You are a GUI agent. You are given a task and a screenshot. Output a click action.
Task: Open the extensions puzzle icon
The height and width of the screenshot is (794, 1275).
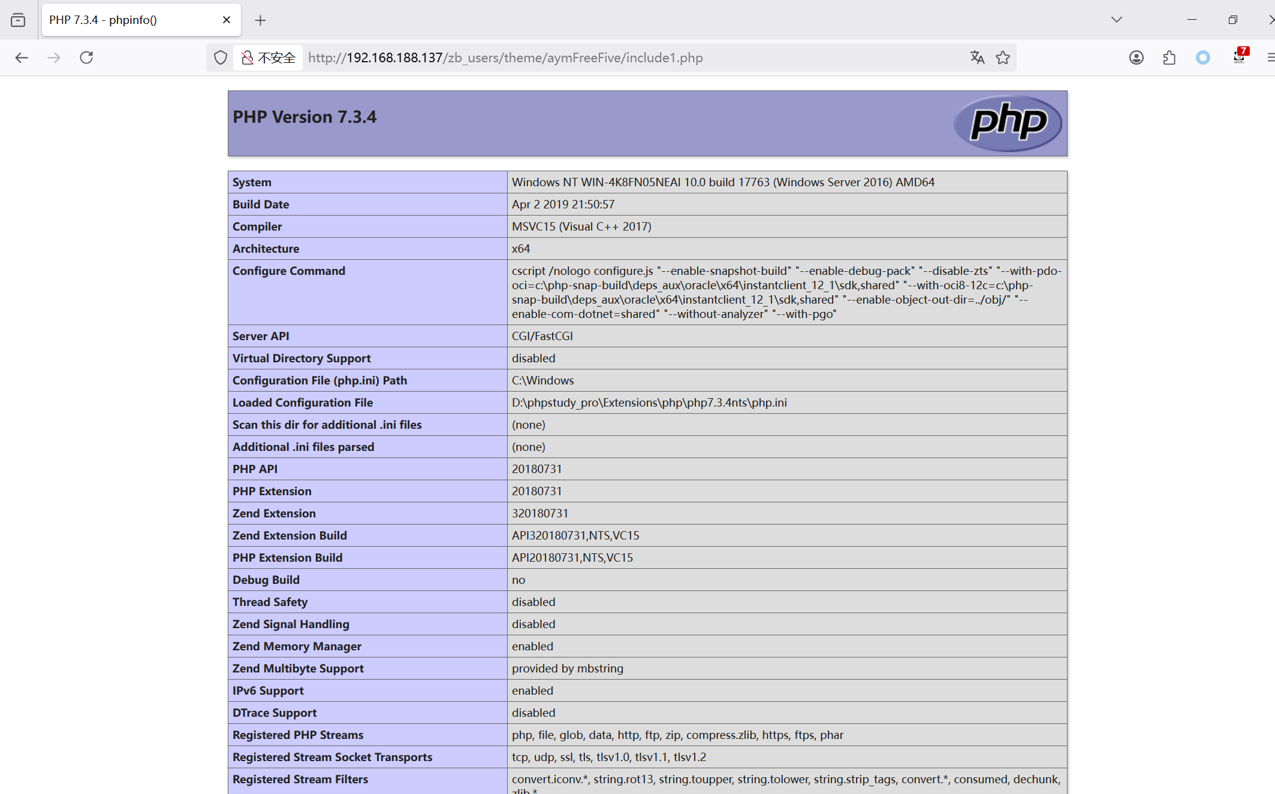(x=1169, y=57)
